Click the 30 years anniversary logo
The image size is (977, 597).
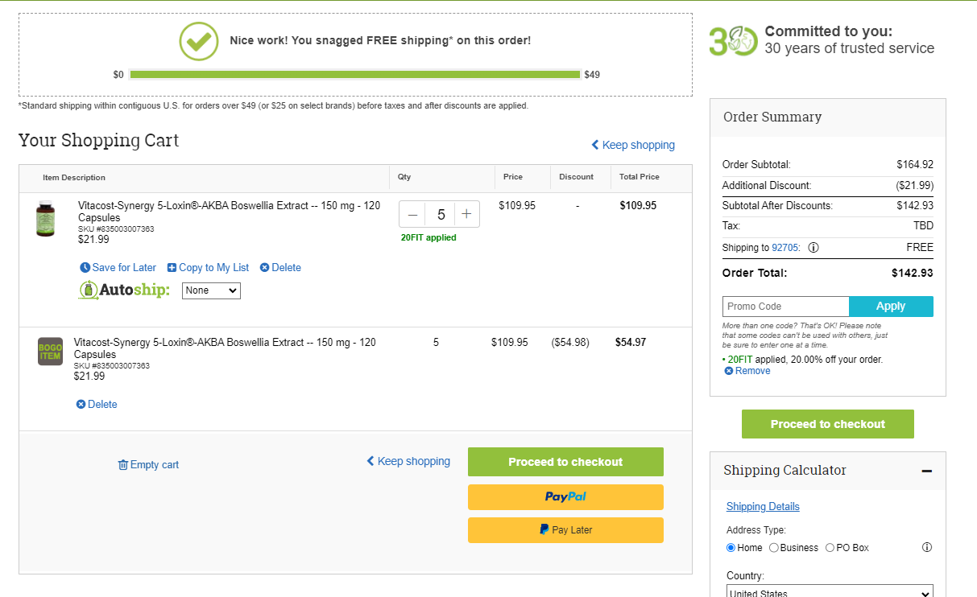tap(733, 41)
